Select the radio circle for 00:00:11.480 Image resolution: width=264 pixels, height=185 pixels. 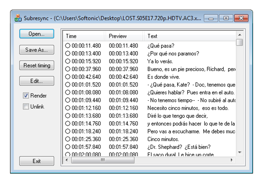[x=68, y=45]
